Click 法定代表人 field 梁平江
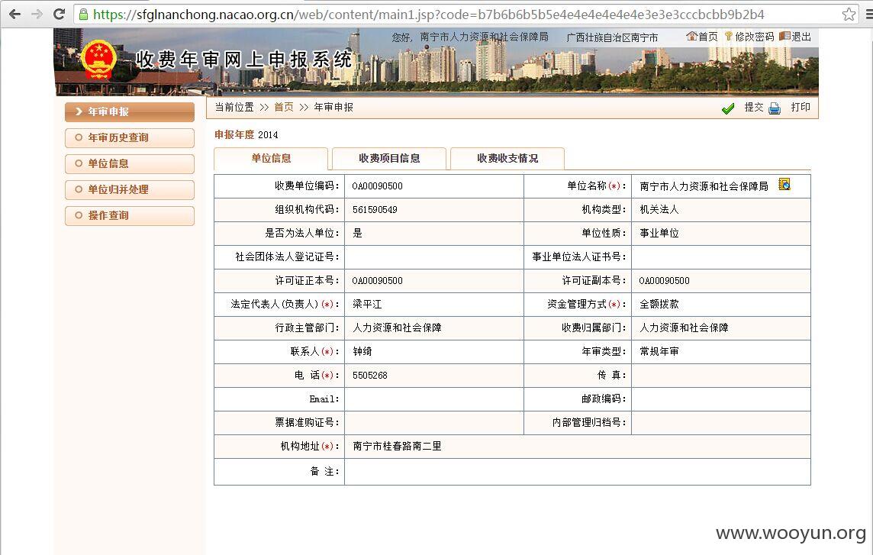The width and height of the screenshot is (873, 555). coord(367,305)
